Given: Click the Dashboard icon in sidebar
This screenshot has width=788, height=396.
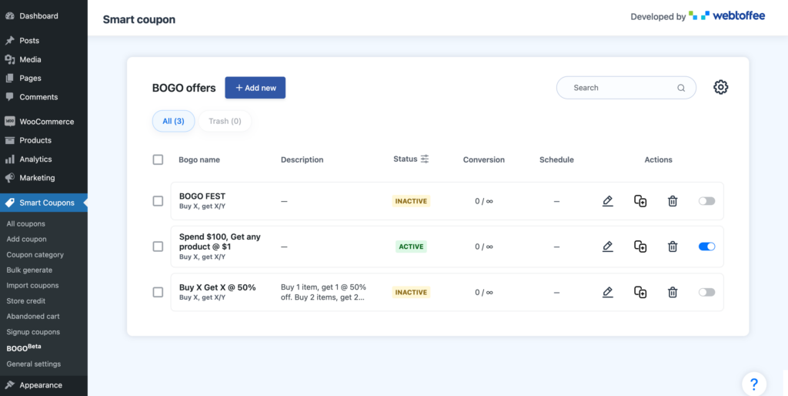Looking at the screenshot, I should point(9,16).
